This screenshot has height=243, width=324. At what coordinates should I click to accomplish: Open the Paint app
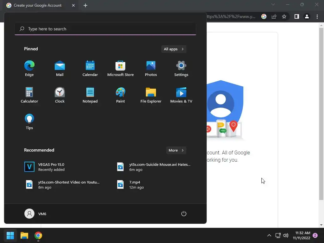click(x=121, y=95)
